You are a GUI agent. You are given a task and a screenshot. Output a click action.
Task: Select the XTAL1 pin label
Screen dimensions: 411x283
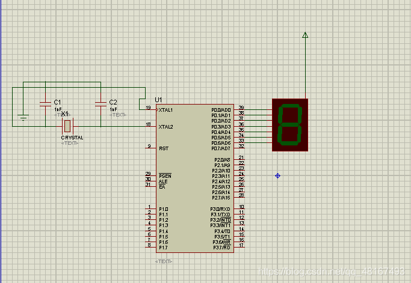pyautogui.click(x=165, y=110)
